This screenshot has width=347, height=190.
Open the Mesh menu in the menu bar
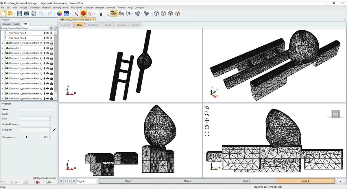coord(66,7)
